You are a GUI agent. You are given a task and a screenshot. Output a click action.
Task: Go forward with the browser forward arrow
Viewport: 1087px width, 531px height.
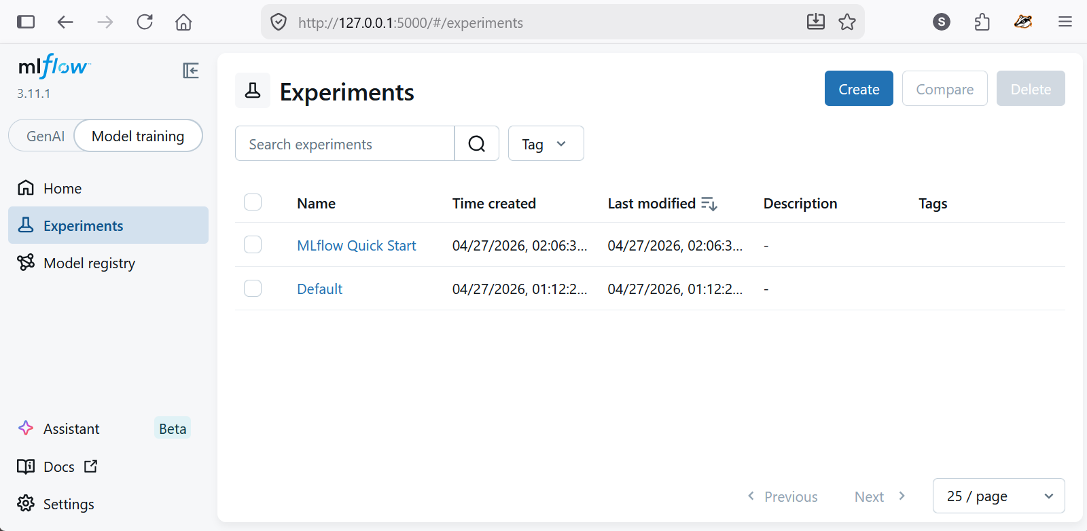coord(105,22)
